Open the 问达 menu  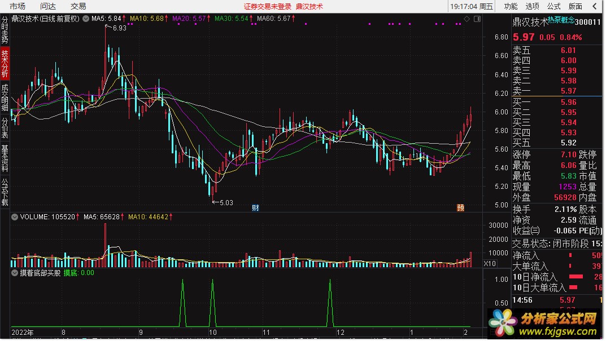coord(48,6)
